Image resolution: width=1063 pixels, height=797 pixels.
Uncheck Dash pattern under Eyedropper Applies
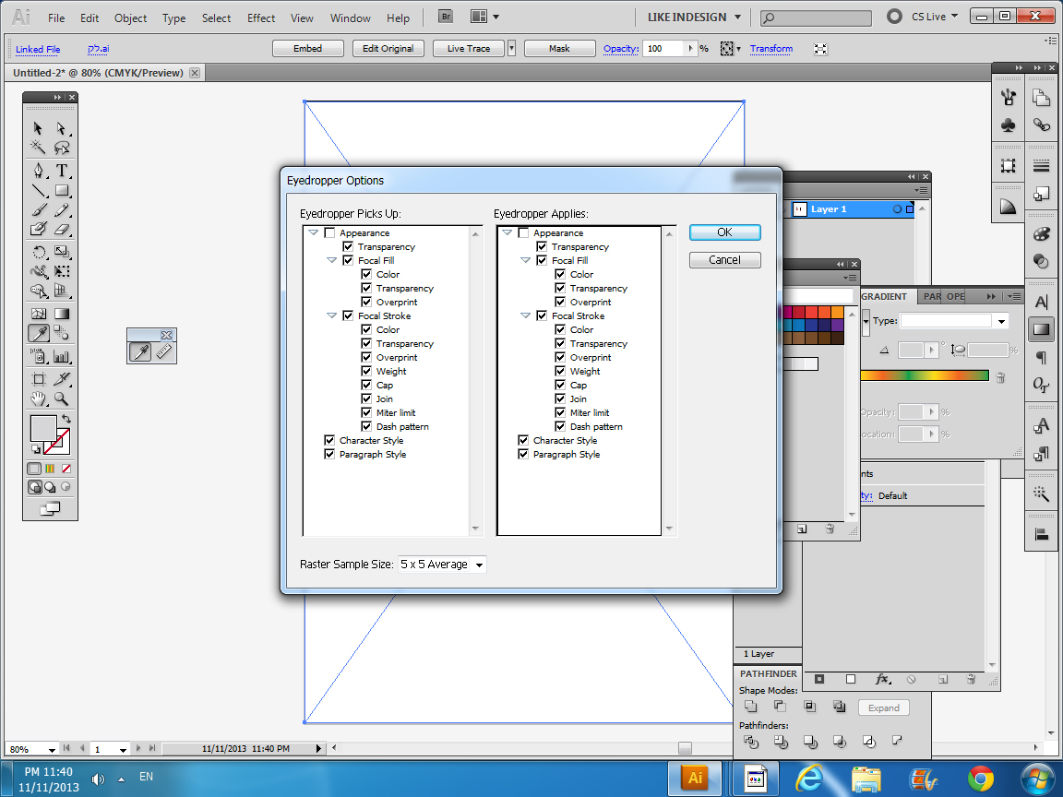pyautogui.click(x=560, y=427)
